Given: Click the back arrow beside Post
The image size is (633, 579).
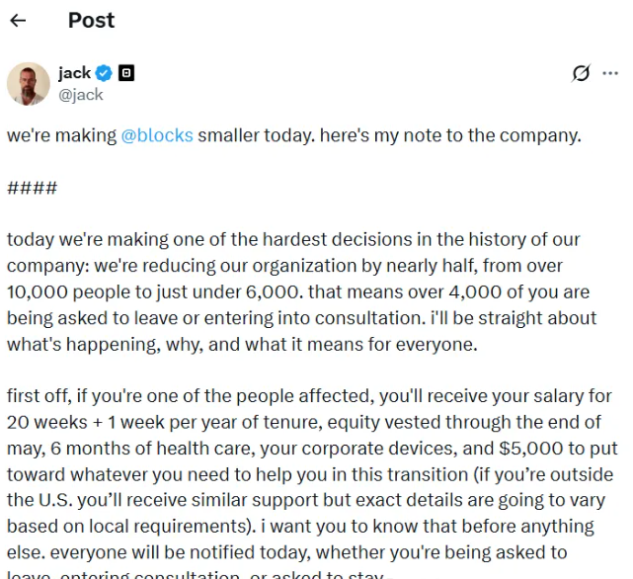Looking at the screenshot, I should click(x=18, y=21).
